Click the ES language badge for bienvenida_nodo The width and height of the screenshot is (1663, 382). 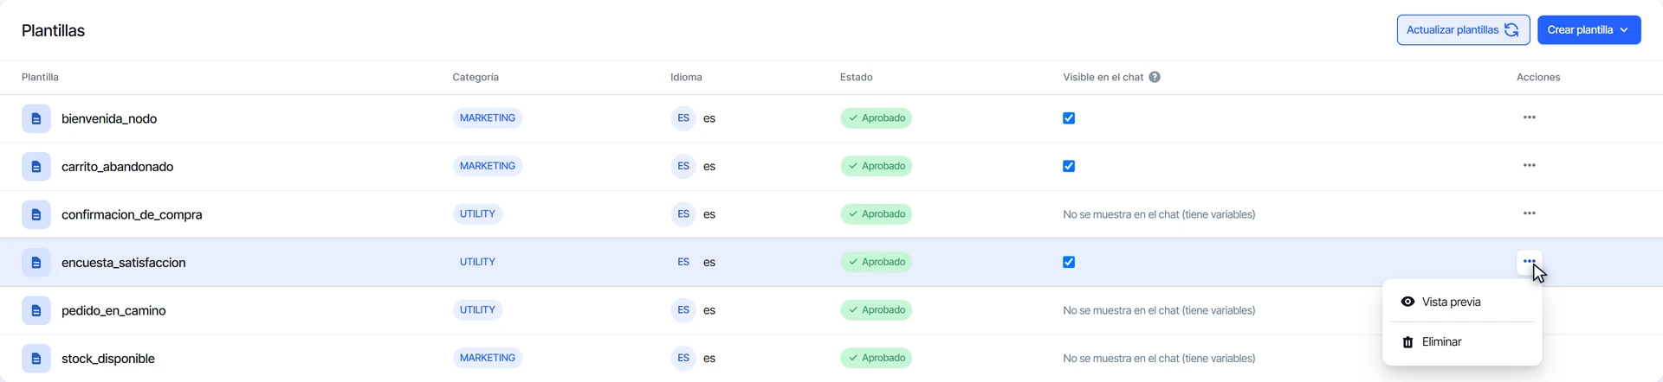pos(683,118)
